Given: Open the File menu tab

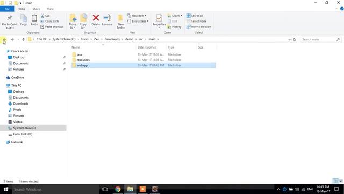Looking at the screenshot, I should point(7,9).
